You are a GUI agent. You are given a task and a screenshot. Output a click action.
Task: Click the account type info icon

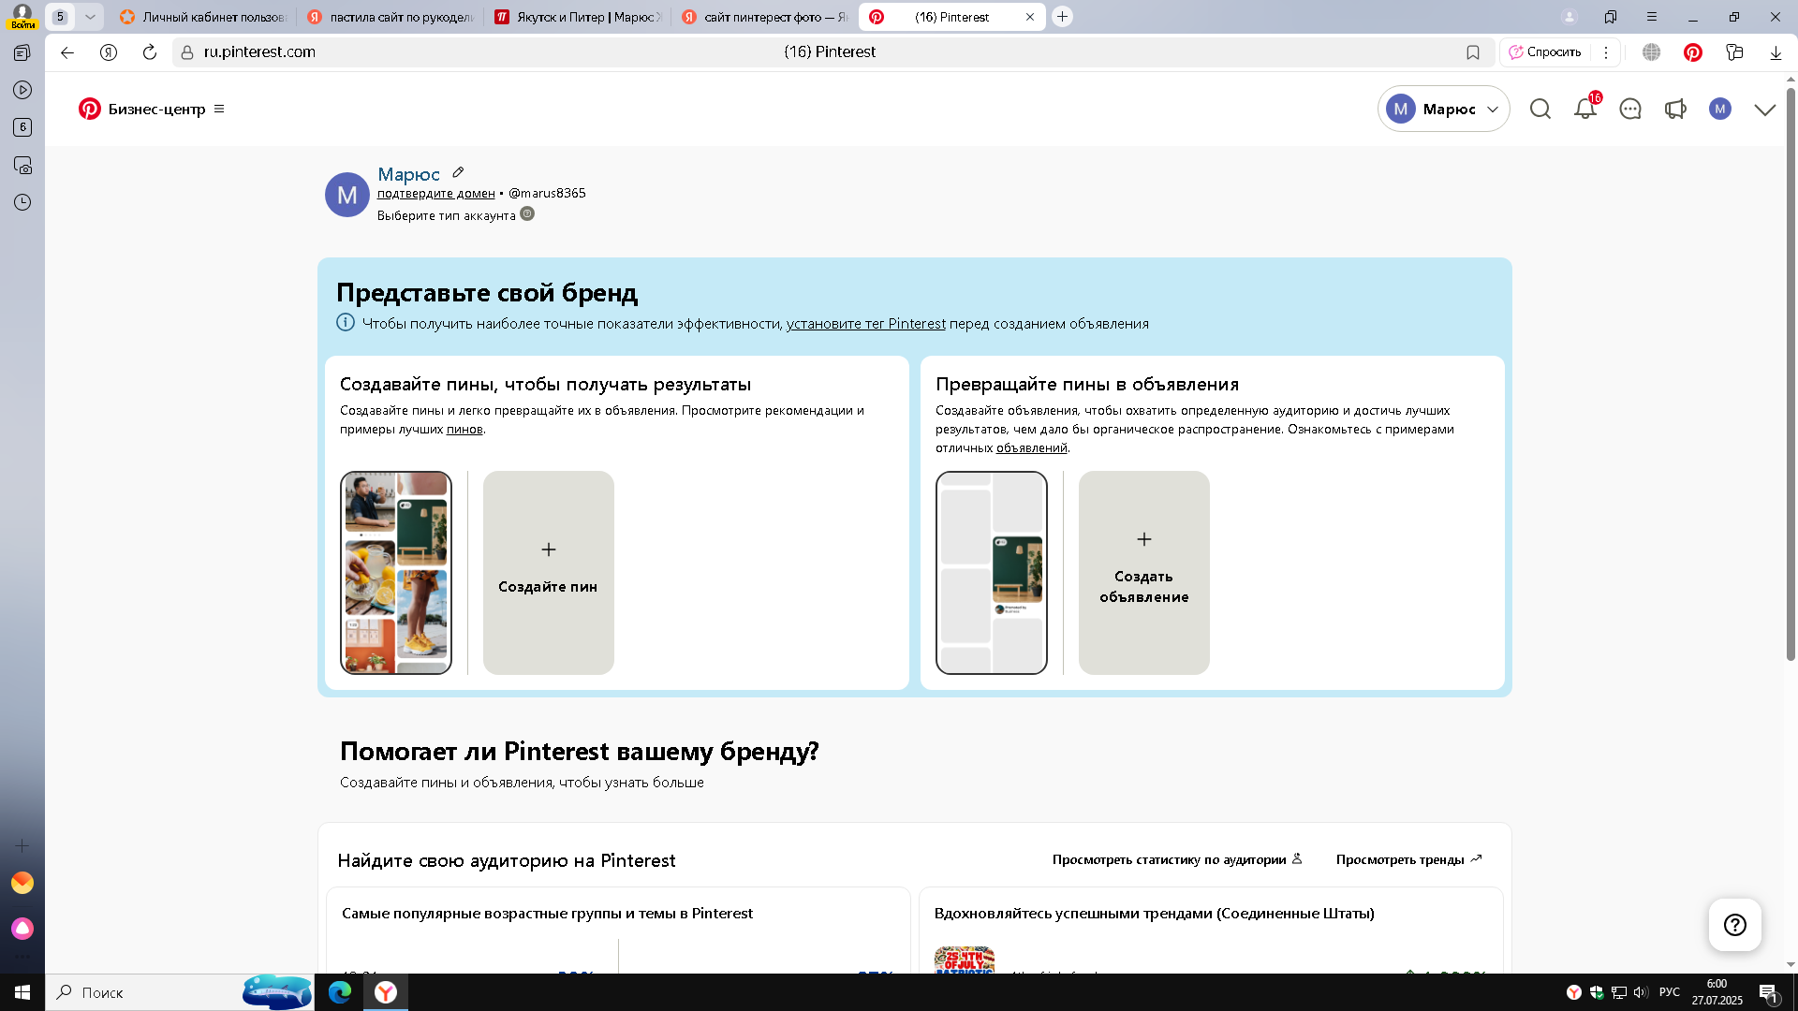tap(527, 214)
